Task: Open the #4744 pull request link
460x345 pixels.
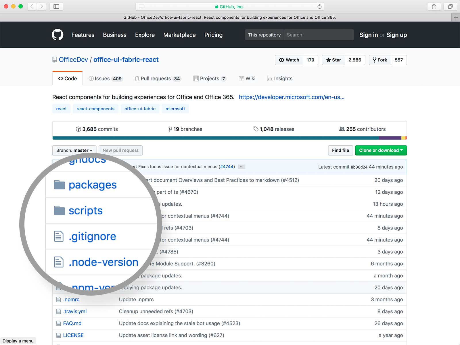Action: click(227, 167)
